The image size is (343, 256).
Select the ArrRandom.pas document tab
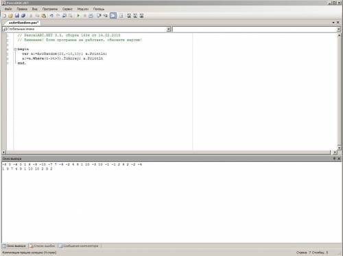point(23,23)
